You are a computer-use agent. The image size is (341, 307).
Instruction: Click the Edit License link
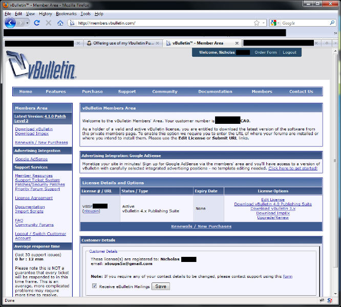pyautogui.click(x=273, y=200)
